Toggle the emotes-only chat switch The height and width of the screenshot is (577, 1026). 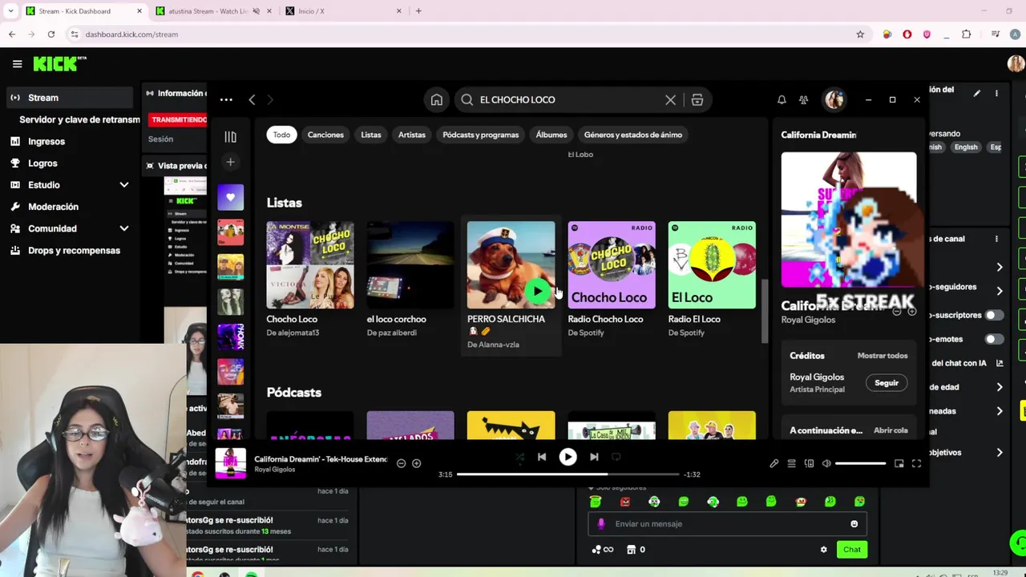click(995, 340)
